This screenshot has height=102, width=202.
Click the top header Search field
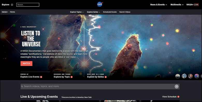(28, 5)
